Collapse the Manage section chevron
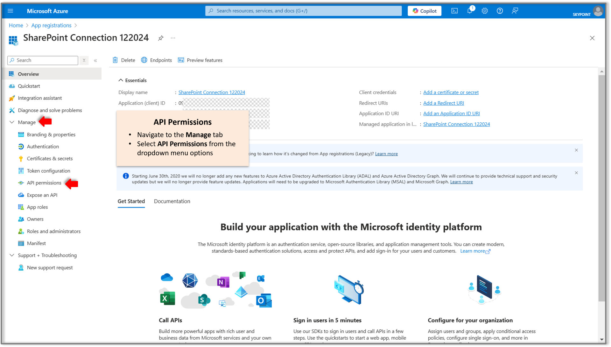Screen dimensions: 611x347 12,122
